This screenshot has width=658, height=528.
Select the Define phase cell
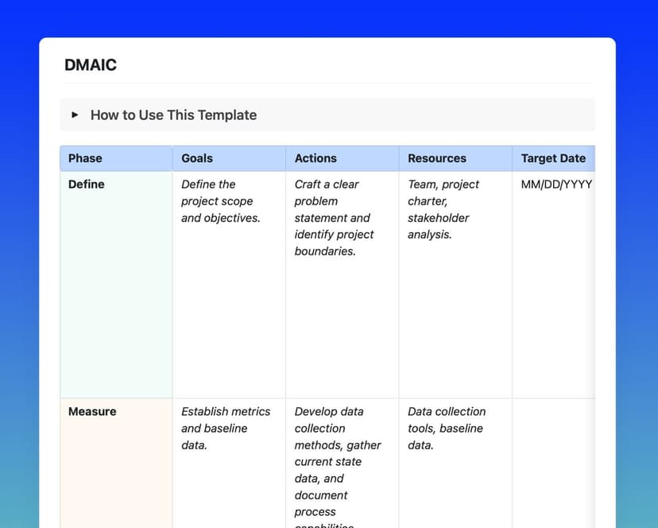coord(84,184)
